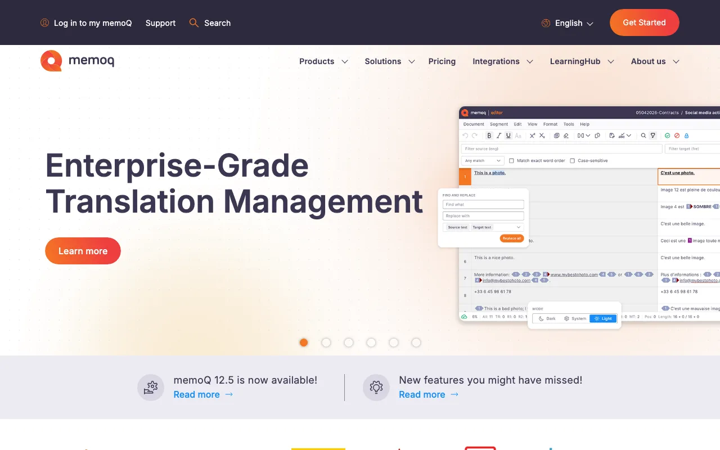Click the Replace all button

pyautogui.click(x=512, y=238)
